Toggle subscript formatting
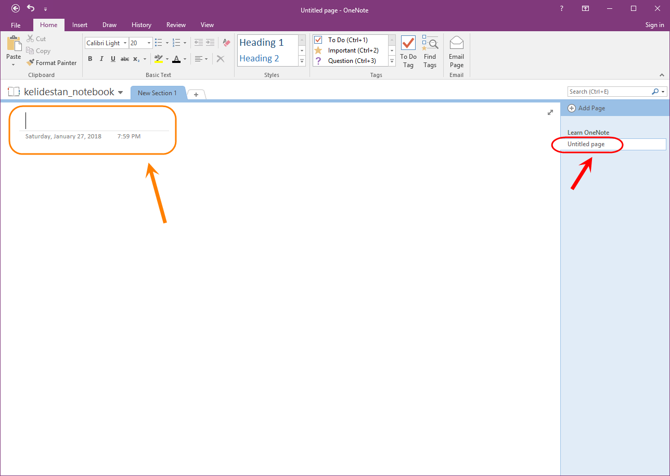 coord(136,59)
